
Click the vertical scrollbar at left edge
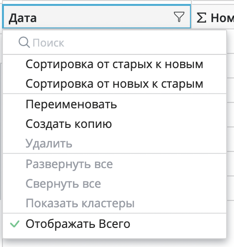(x=0, y=131)
